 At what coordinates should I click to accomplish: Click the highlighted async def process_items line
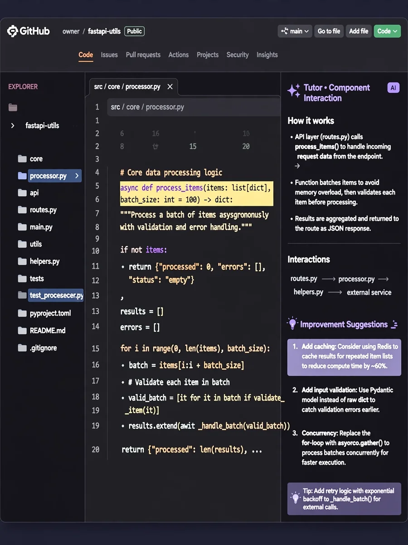pyautogui.click(x=196, y=193)
